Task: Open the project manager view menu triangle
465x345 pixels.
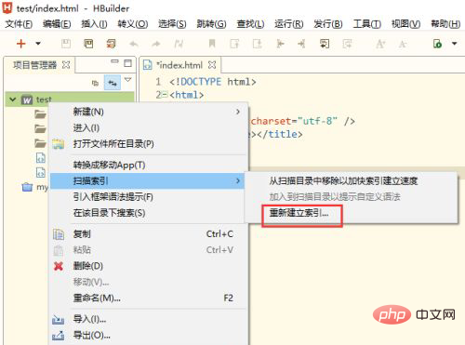Action: [127, 80]
